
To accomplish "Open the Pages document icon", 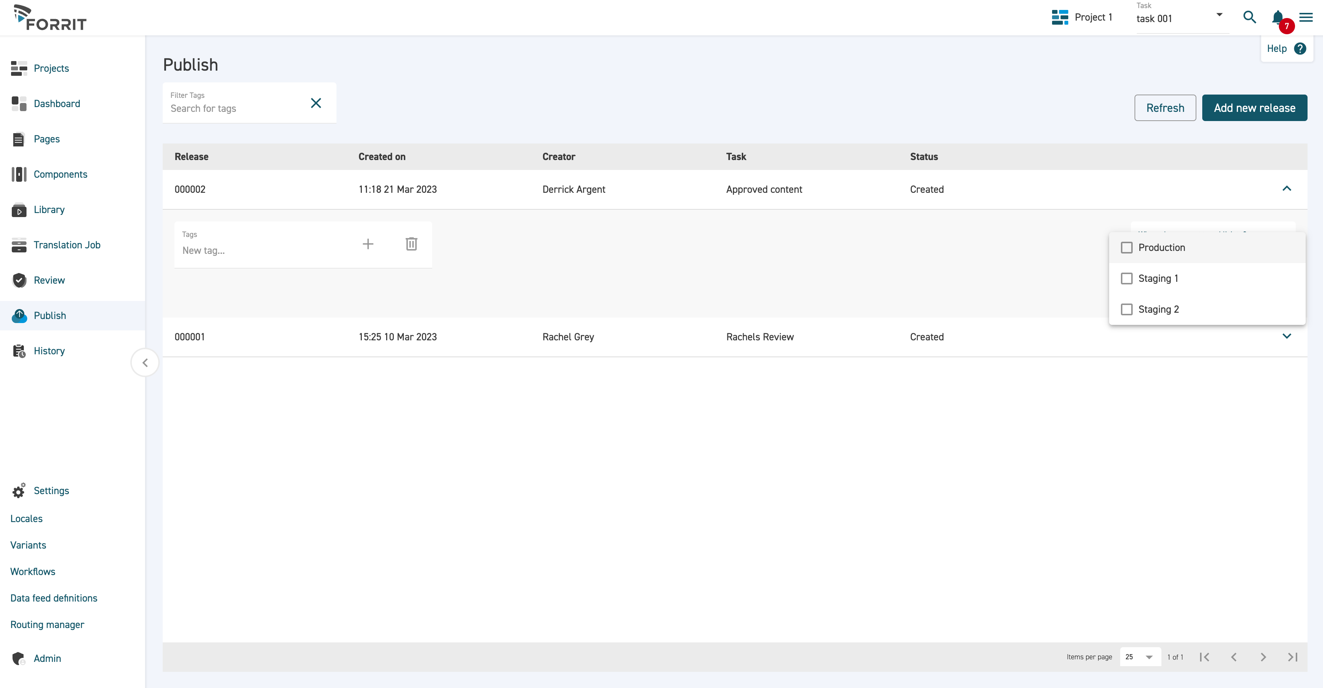I will click(18, 139).
